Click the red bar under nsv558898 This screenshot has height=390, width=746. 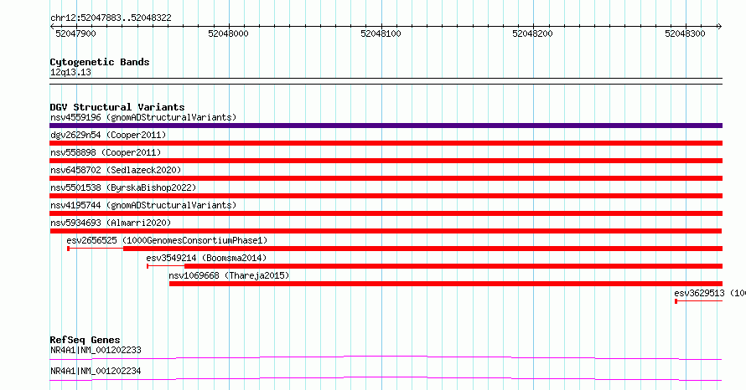pos(386,161)
